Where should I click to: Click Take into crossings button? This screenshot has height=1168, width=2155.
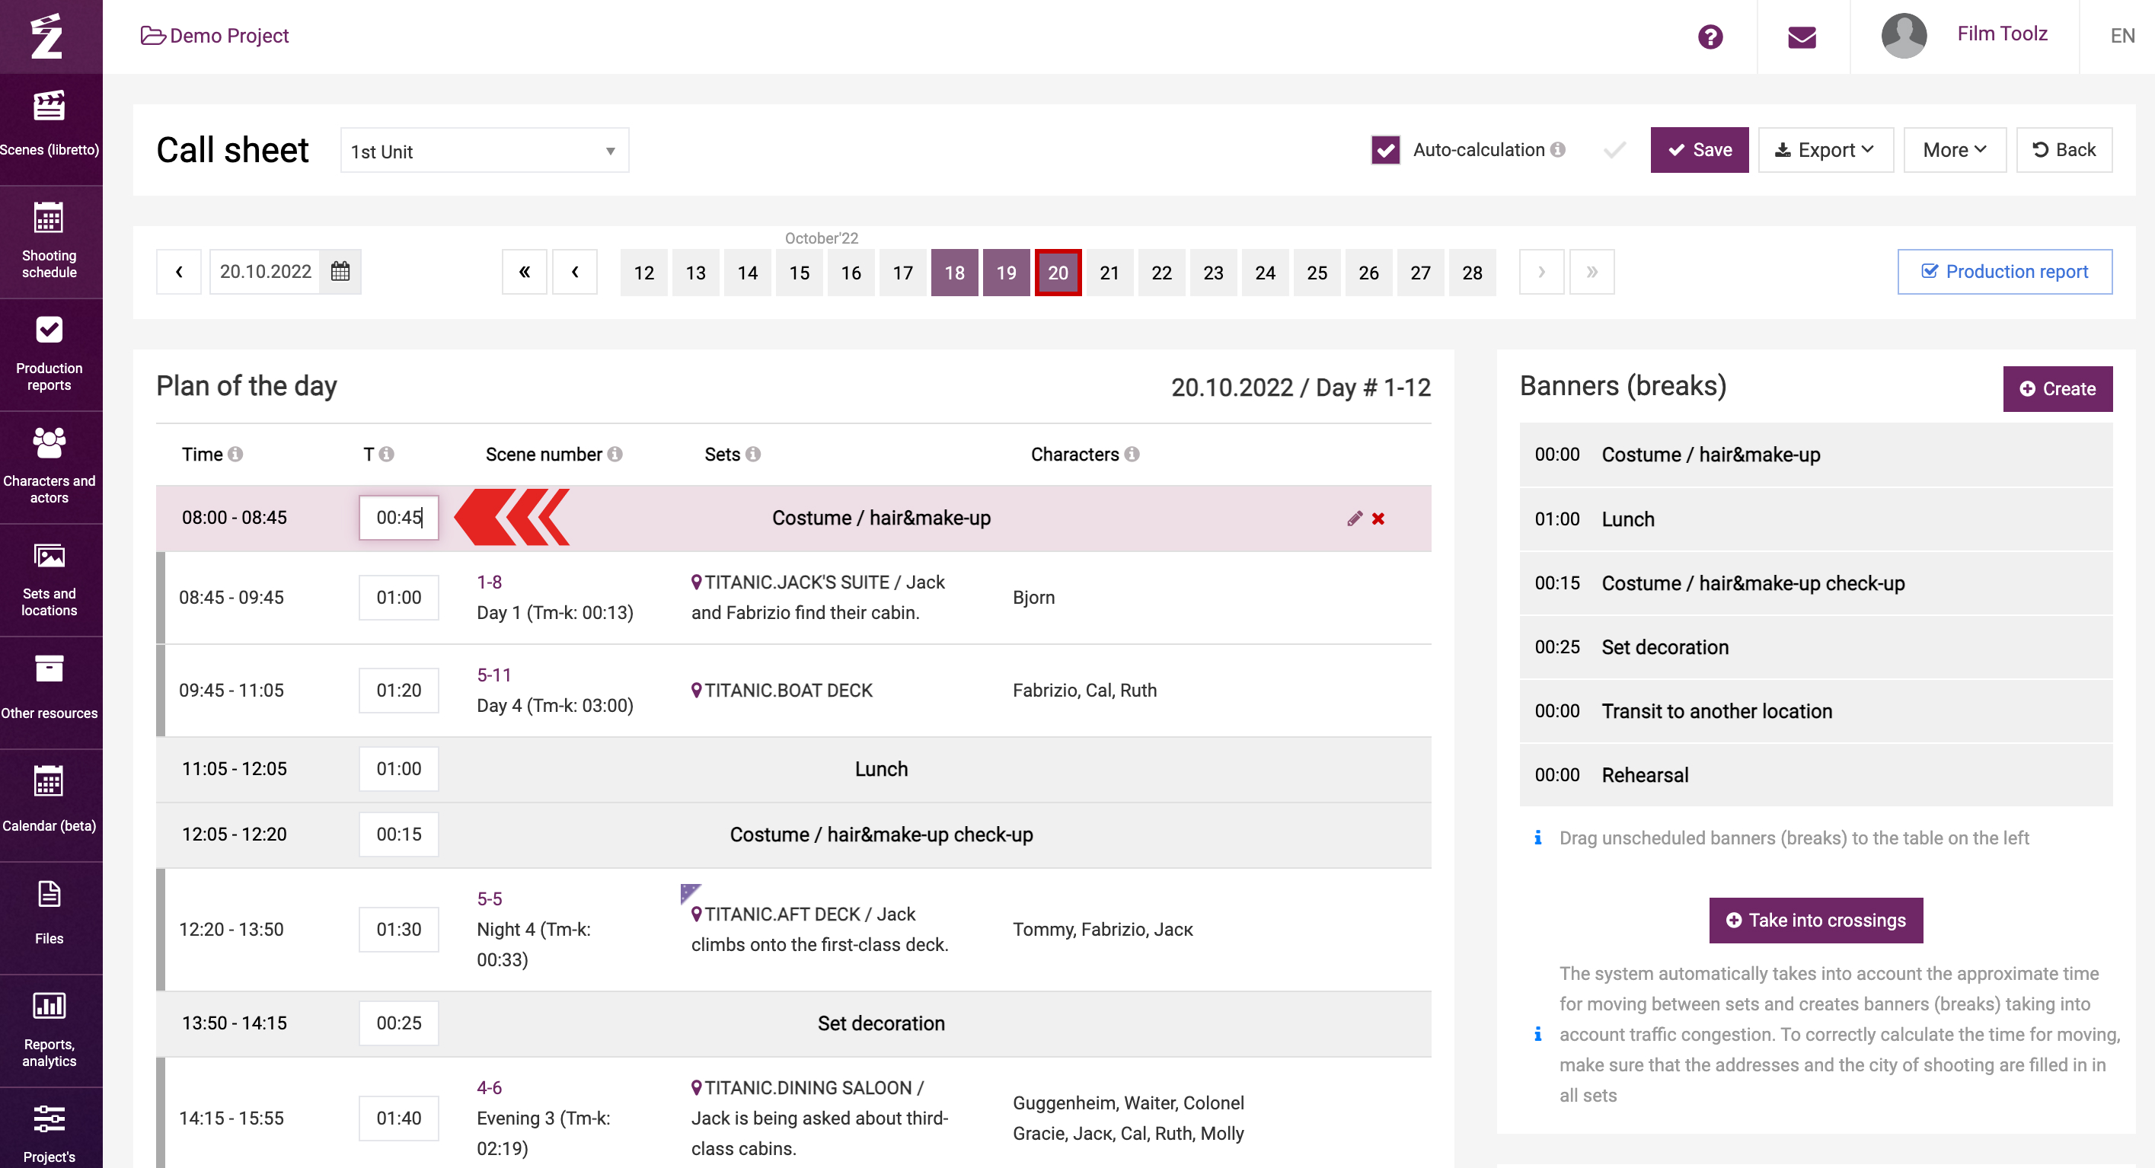[x=1815, y=920]
